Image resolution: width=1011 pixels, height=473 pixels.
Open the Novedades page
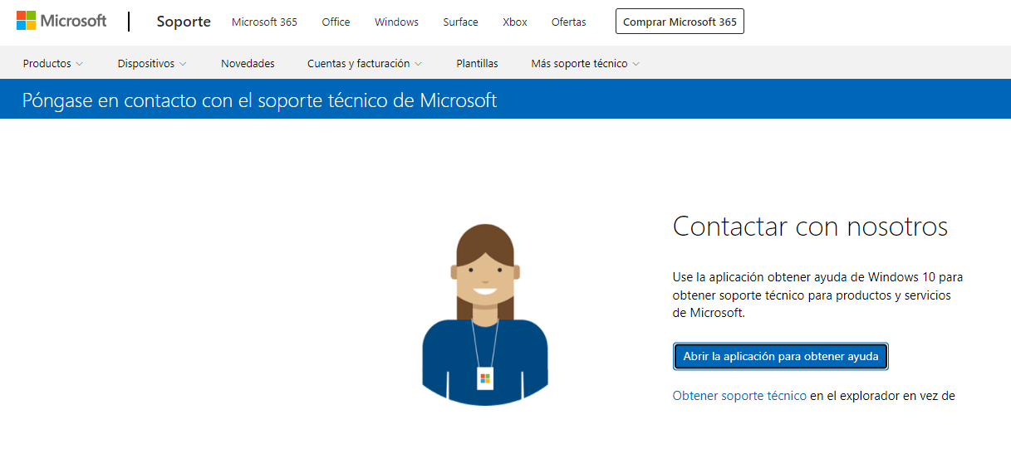pyautogui.click(x=248, y=63)
